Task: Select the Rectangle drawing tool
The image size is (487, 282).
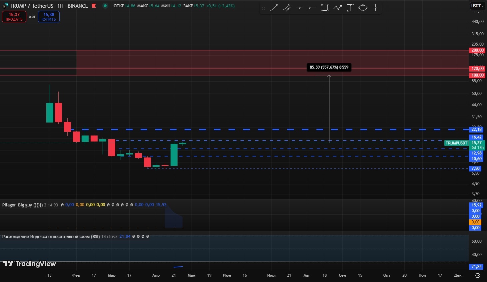Action: [325, 8]
